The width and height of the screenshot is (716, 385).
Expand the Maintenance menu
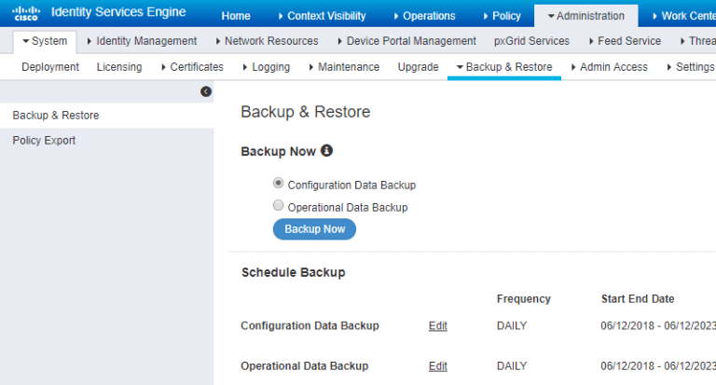coord(344,67)
